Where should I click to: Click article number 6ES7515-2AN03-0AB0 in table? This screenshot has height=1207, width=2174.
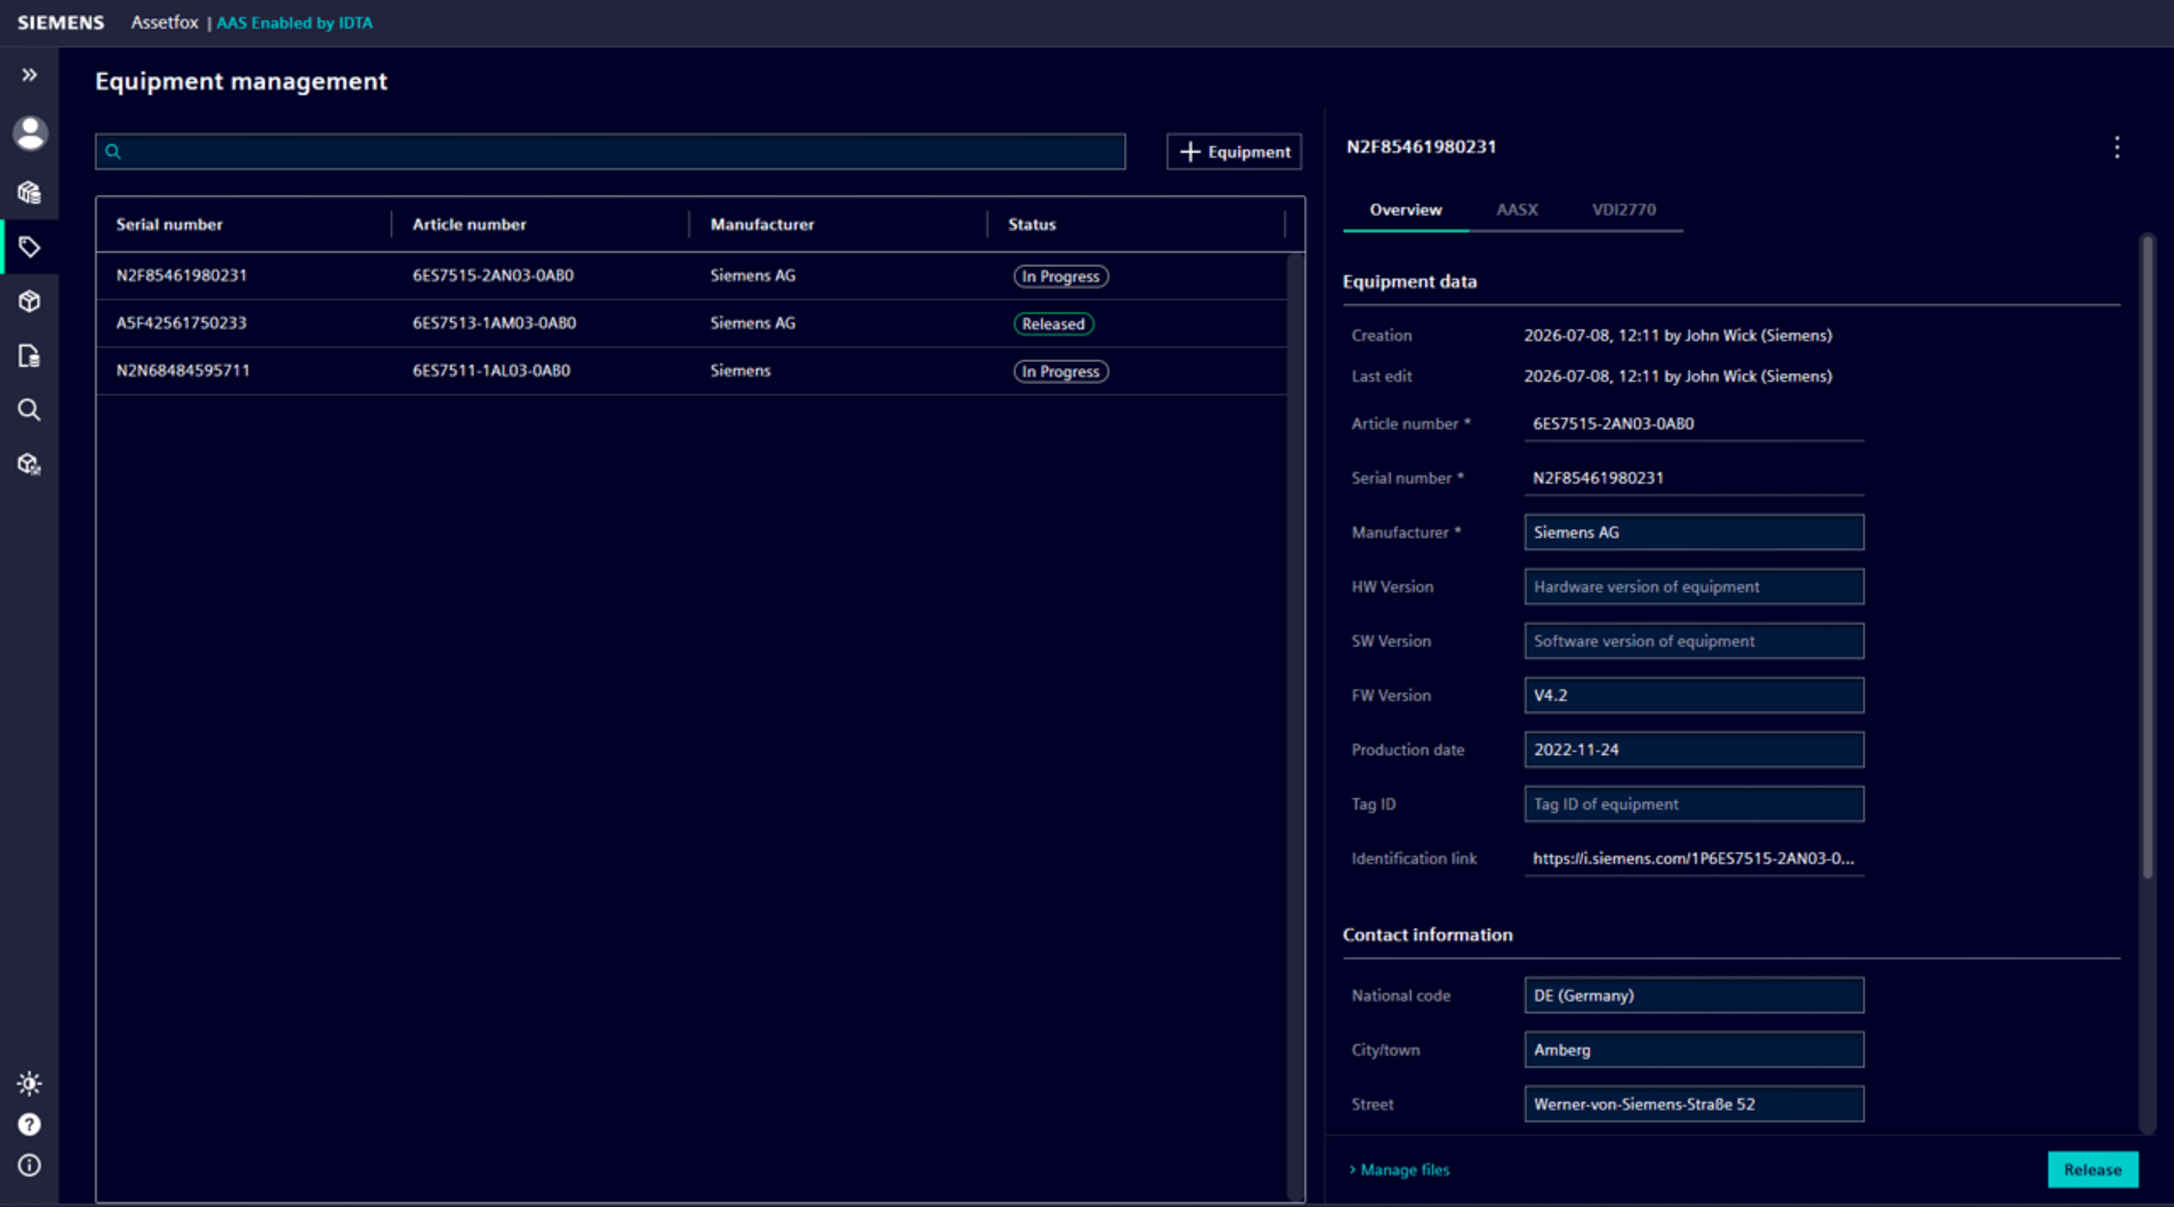coord(493,276)
